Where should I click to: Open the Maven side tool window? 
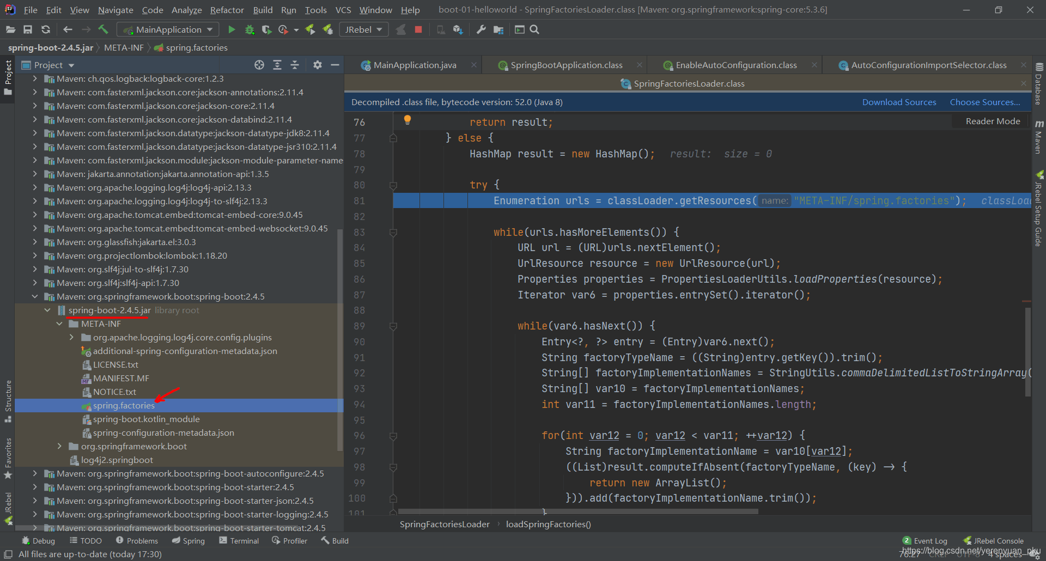click(1039, 137)
